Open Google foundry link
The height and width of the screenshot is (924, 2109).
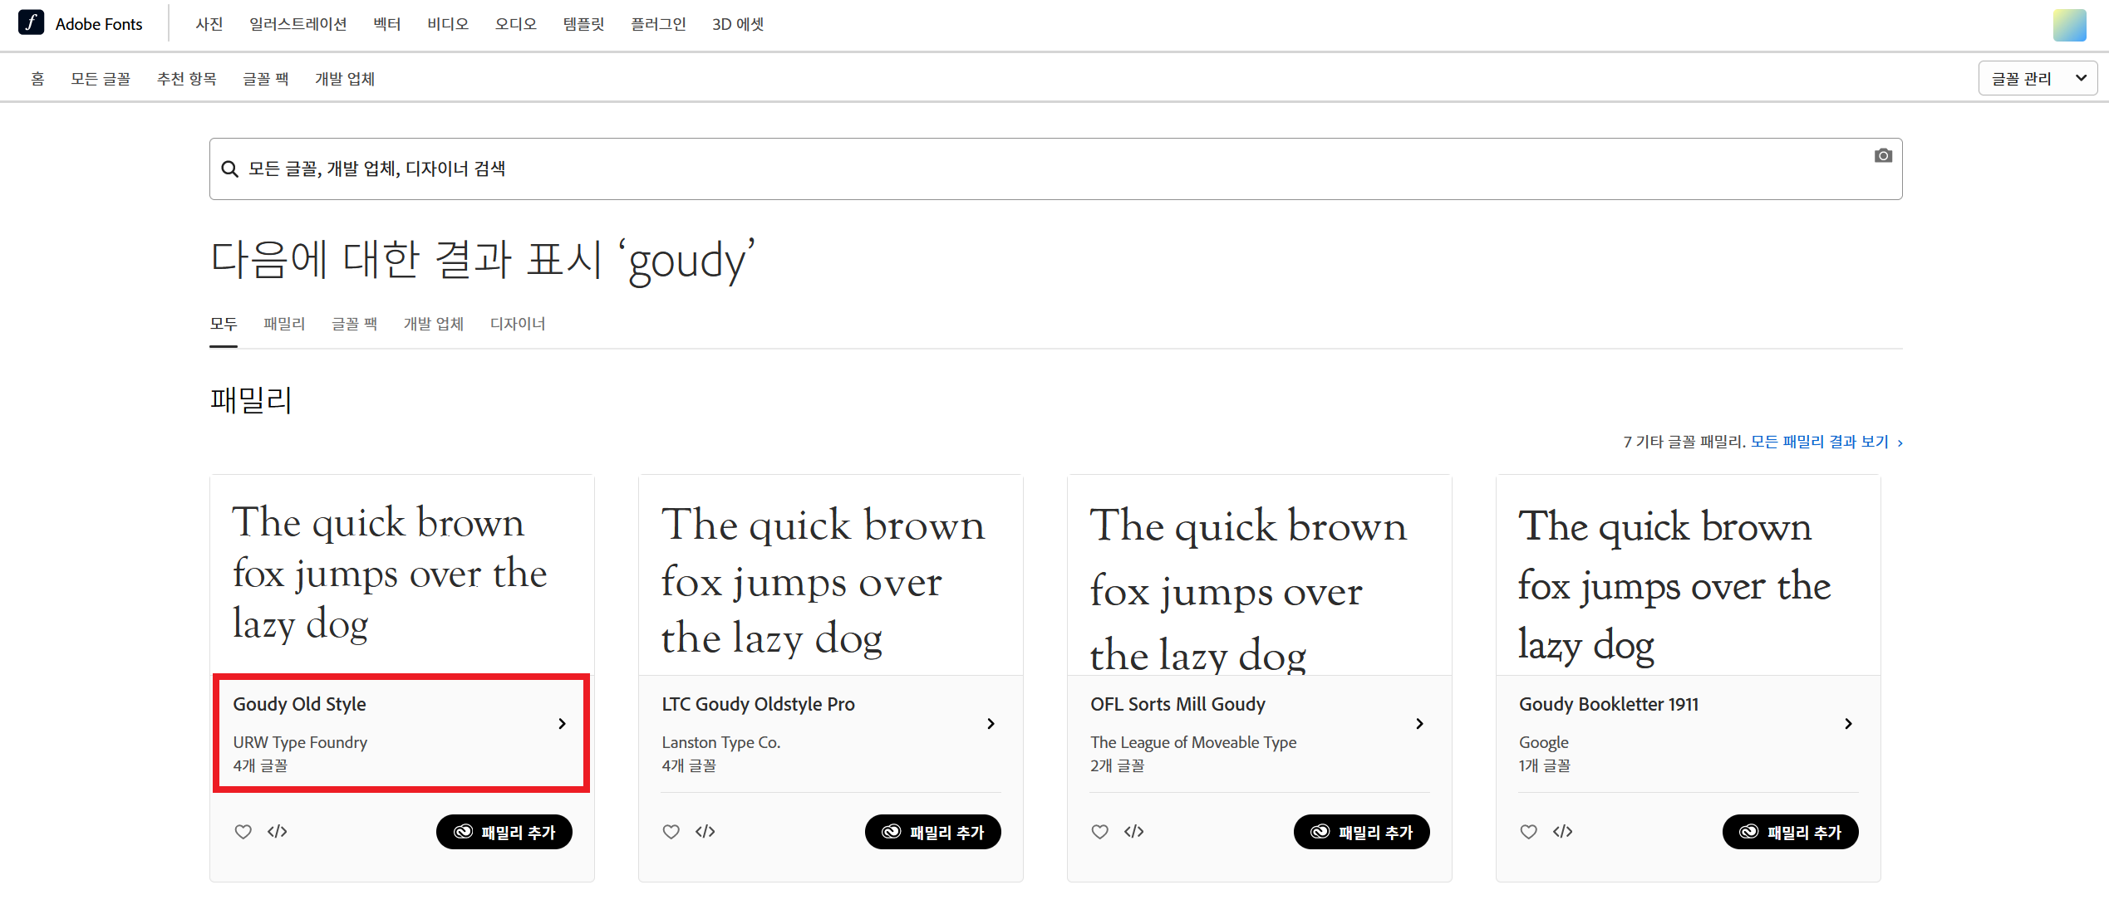coord(1544,742)
